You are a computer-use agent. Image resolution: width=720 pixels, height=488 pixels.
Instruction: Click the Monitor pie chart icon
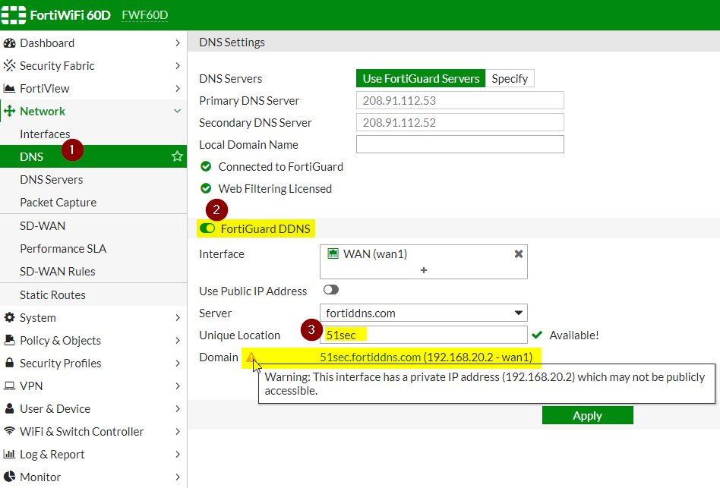click(9, 477)
